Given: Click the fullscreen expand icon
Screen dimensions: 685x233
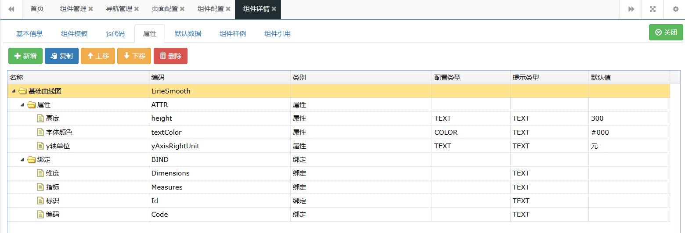Looking at the screenshot, I should tap(653, 9).
